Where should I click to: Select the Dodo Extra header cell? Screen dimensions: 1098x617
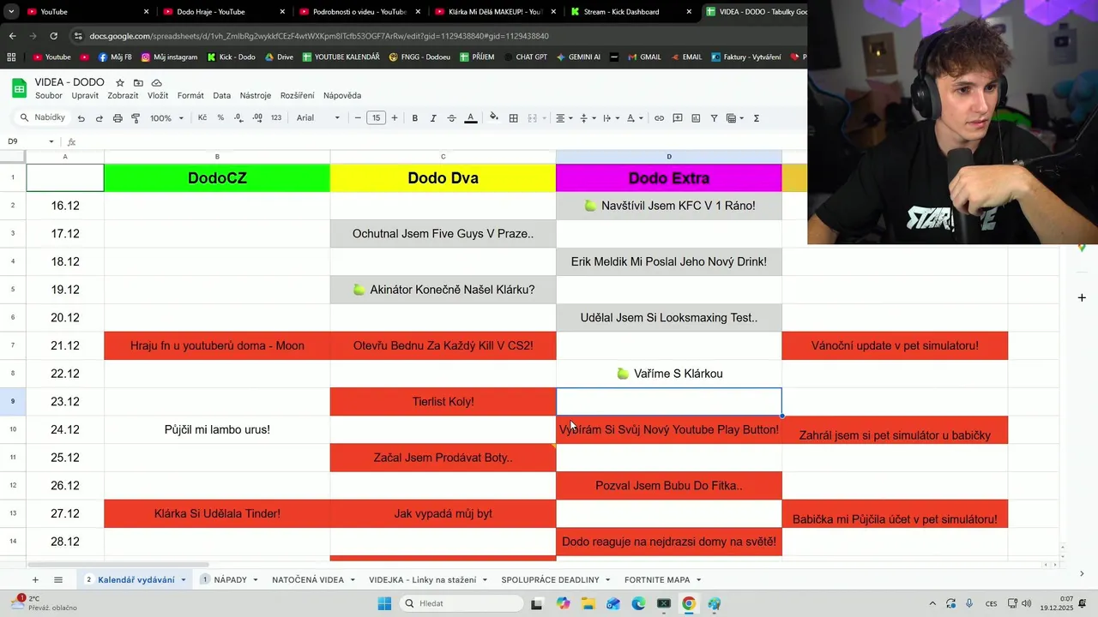click(669, 178)
